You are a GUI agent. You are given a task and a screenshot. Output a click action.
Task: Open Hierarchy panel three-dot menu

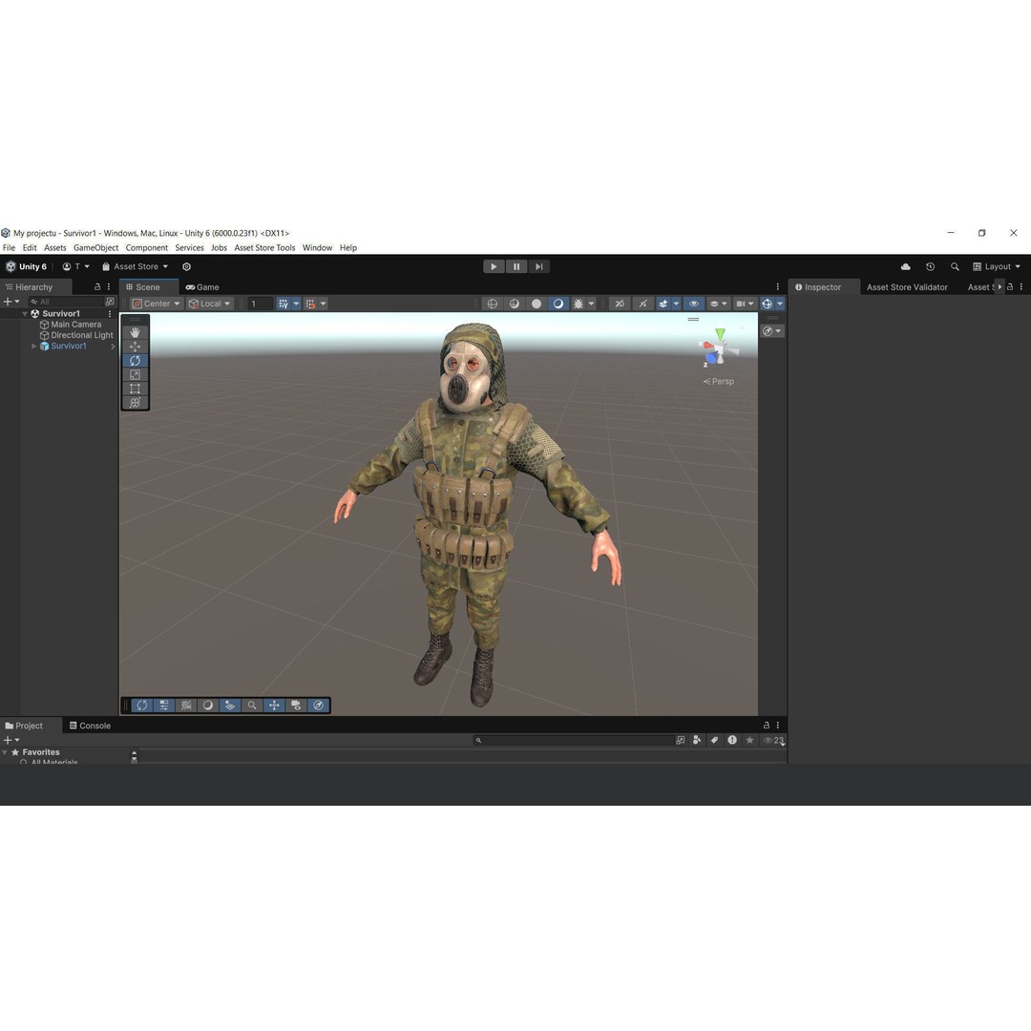point(109,286)
